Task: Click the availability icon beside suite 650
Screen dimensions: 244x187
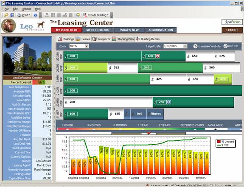Action: pos(188,56)
